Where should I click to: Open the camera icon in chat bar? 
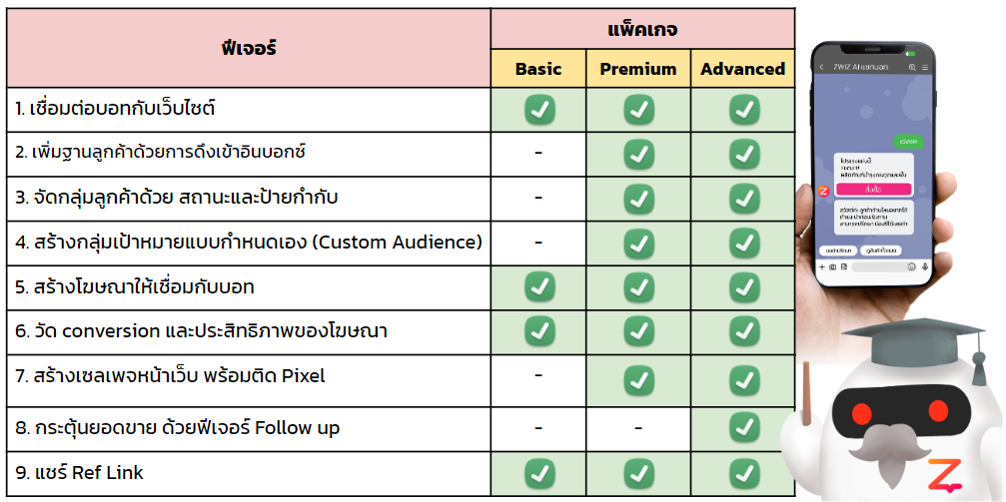coord(833,266)
